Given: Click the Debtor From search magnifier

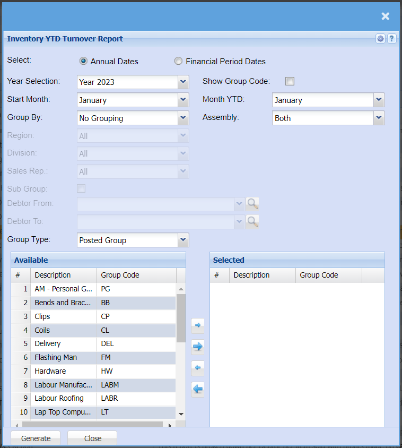Looking at the screenshot, I should [252, 204].
